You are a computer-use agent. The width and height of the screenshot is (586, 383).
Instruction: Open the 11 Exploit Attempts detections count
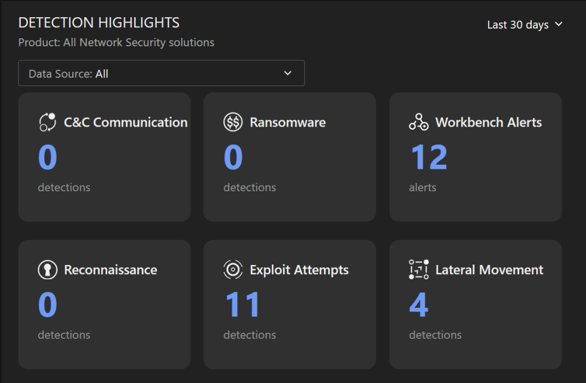[242, 305]
